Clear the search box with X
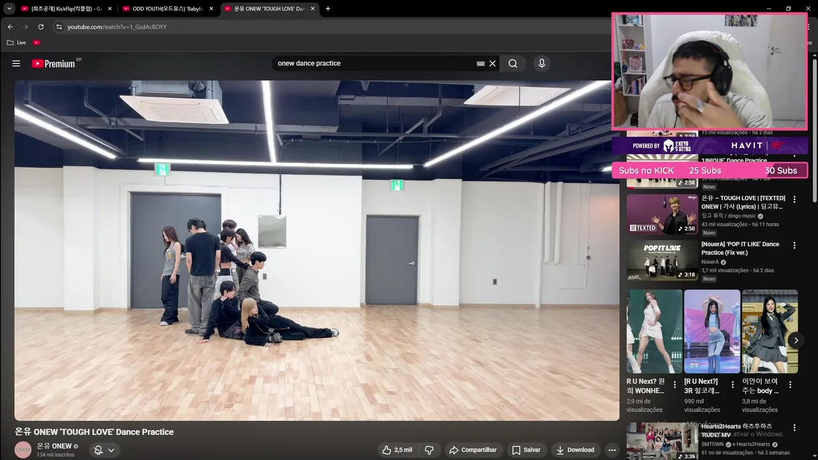 [x=493, y=63]
